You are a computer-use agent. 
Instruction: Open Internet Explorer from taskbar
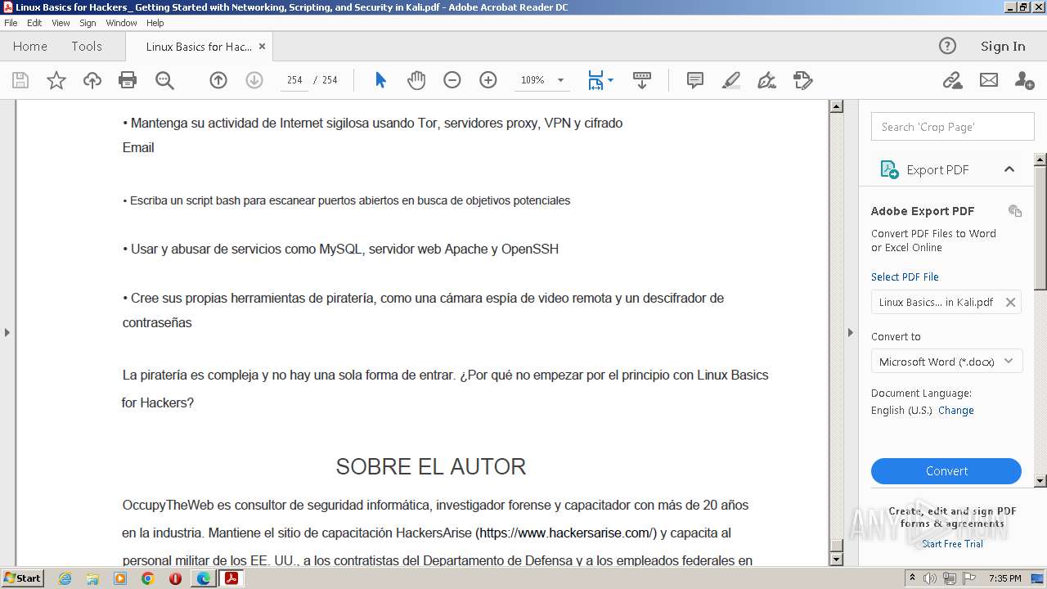tap(65, 578)
